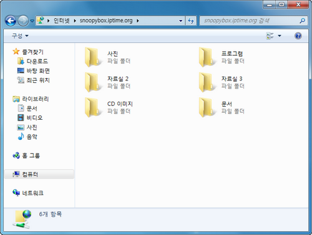The height and width of the screenshot is (235, 312).
Task: Click the 바탕 화면 desktop icon
Action: click(21, 70)
